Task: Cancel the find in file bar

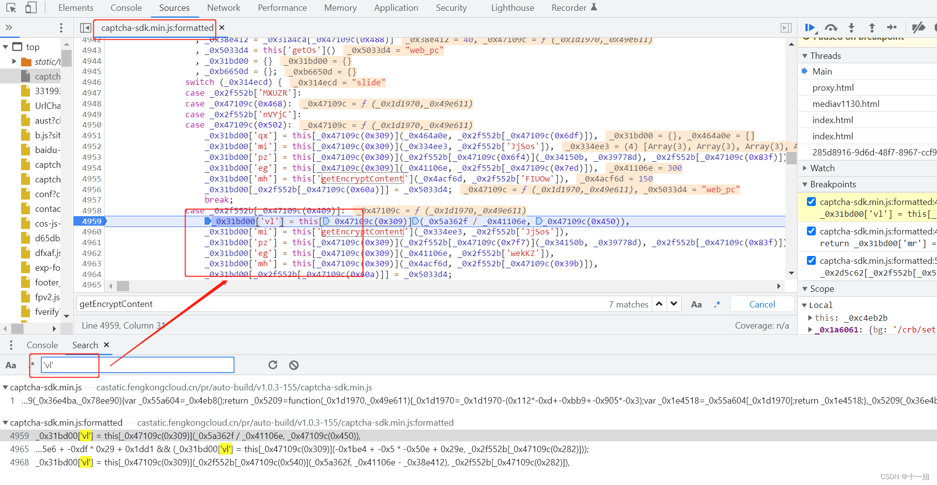Action: tap(762, 305)
